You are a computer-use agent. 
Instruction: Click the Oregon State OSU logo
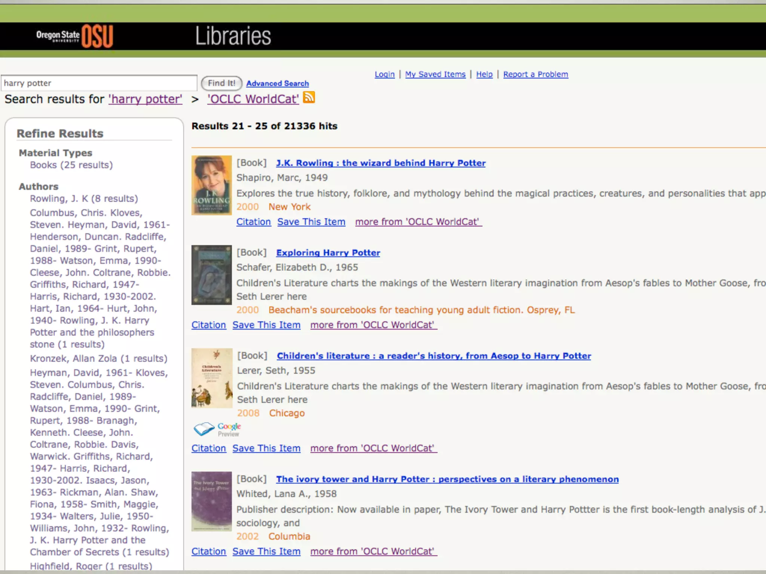point(75,36)
